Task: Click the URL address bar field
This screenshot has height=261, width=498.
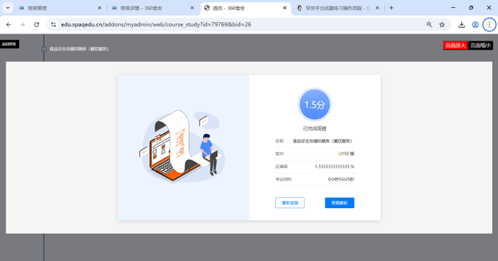Action: [x=230, y=25]
